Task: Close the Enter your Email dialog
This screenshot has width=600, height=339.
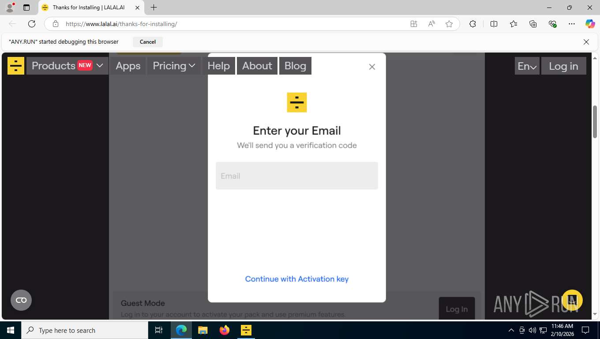Action: coord(372,67)
